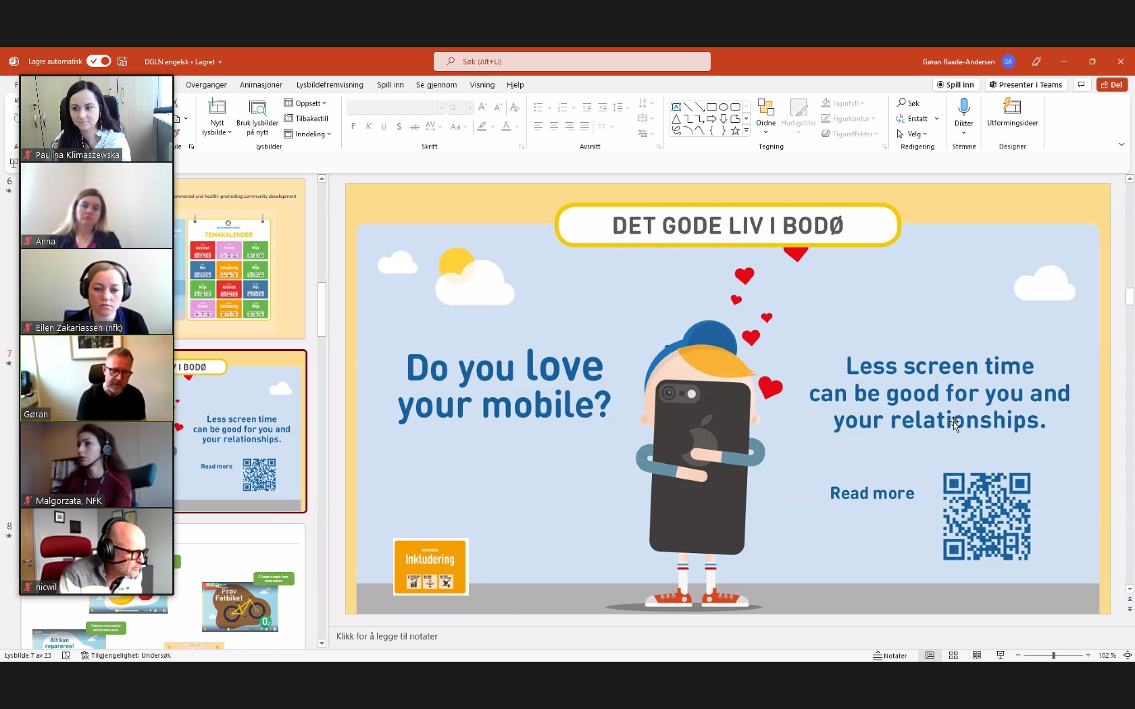Image resolution: width=1135 pixels, height=709 pixels.
Task: Start slideshow from status bar icon
Action: [x=1001, y=655]
